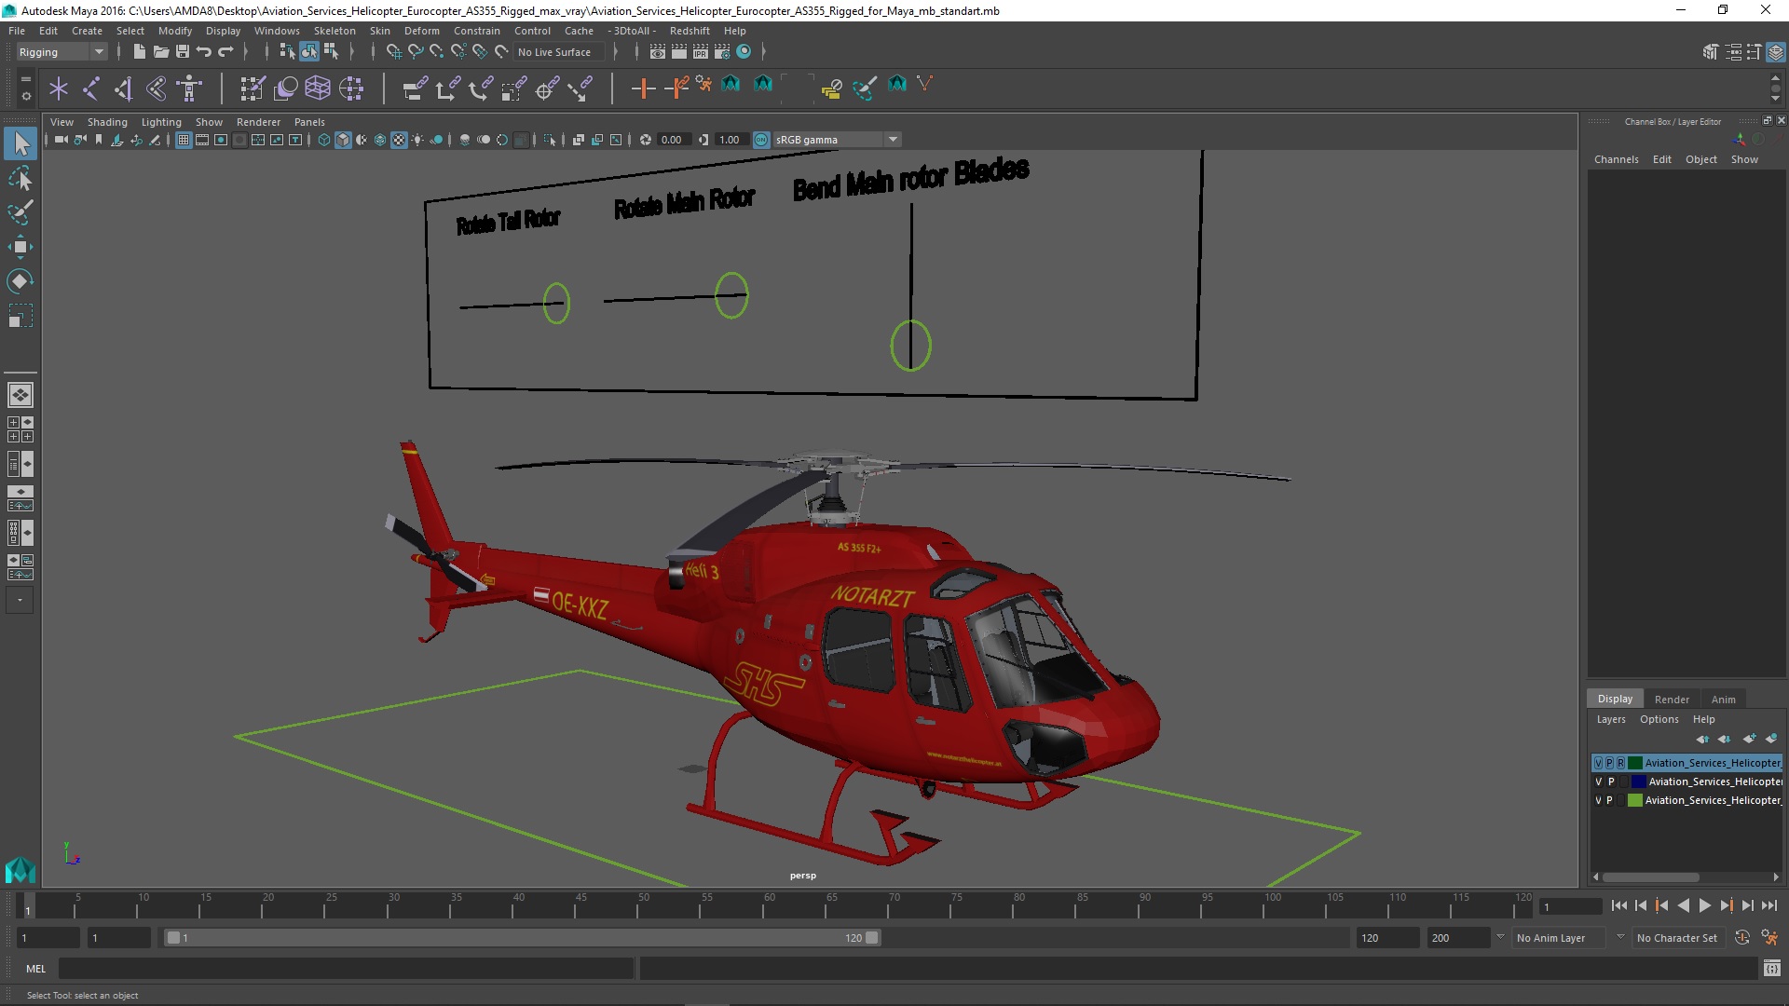Open Render Settings with the clapperboard gear icon
Screen dimensions: 1789x1006
(x=722, y=52)
